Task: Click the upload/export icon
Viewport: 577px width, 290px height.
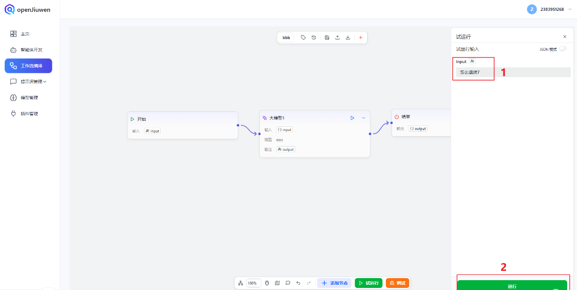Action: click(x=337, y=37)
